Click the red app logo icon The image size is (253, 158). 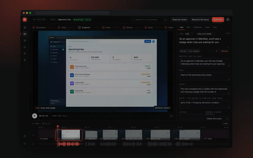click(25, 20)
